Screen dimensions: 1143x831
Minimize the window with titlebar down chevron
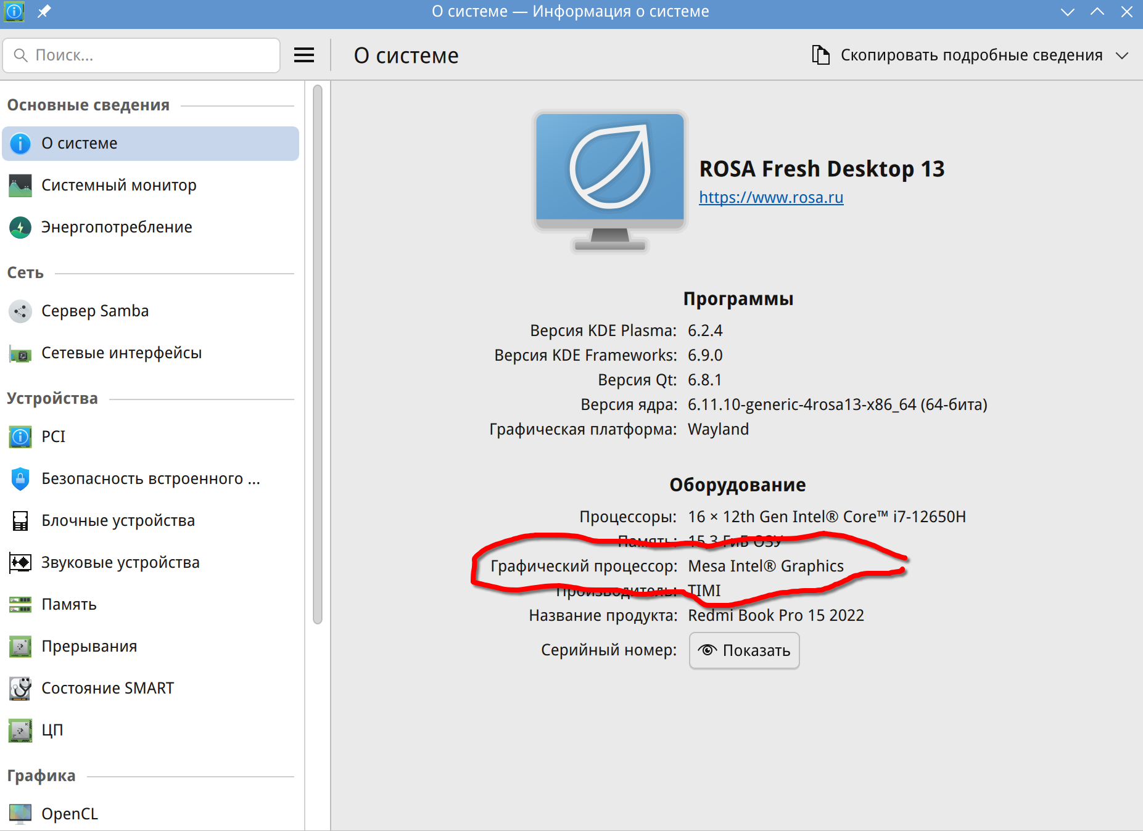point(1068,12)
